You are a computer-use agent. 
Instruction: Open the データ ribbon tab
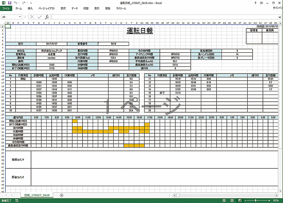75,8
